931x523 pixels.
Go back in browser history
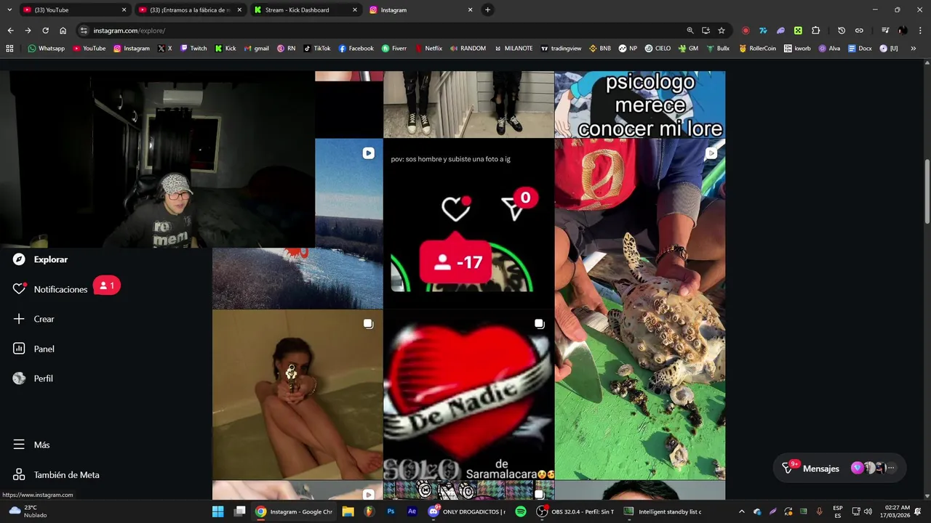(x=10, y=31)
